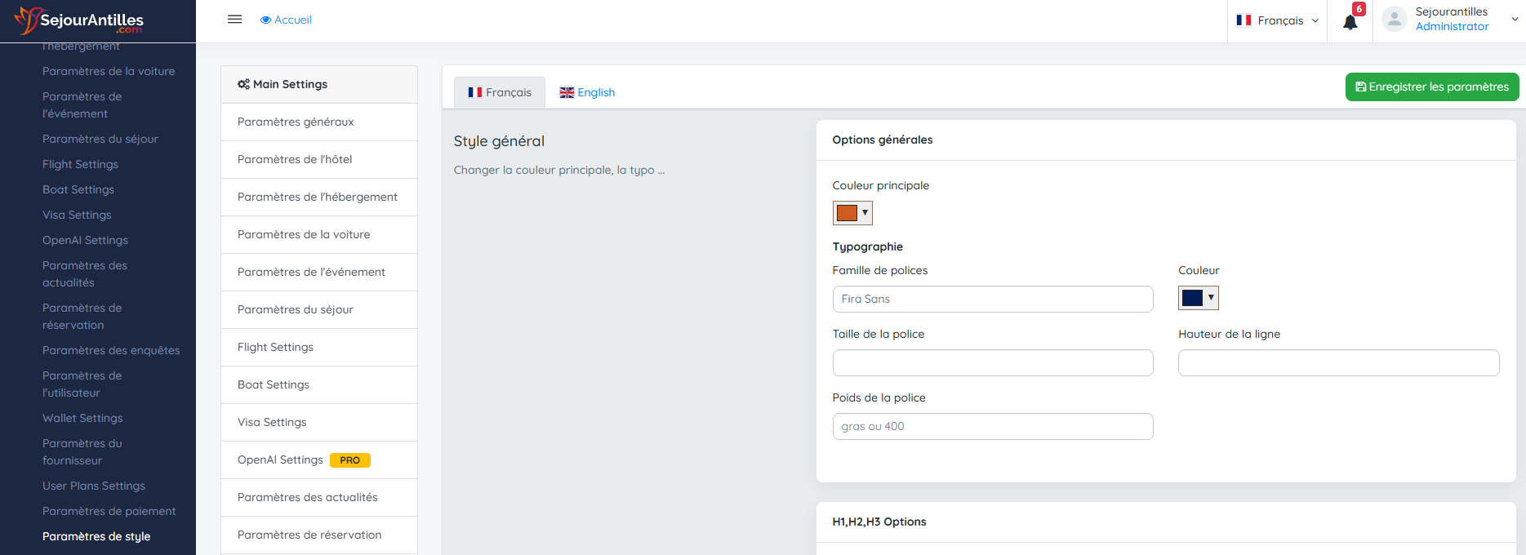Select Paramètres de paiement in sidebar

coord(109,511)
